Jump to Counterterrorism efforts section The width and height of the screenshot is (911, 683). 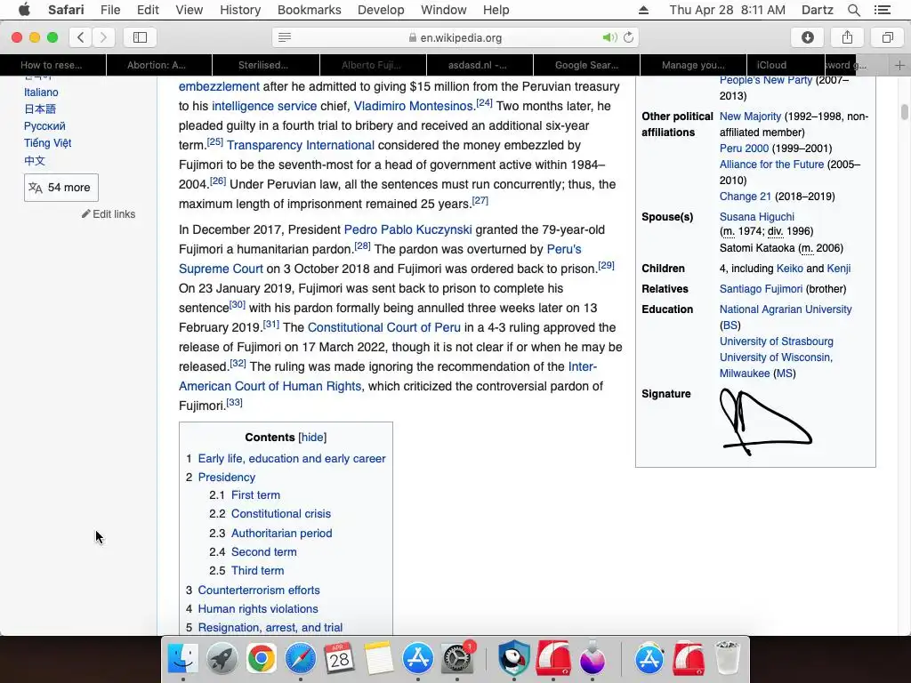259,591
